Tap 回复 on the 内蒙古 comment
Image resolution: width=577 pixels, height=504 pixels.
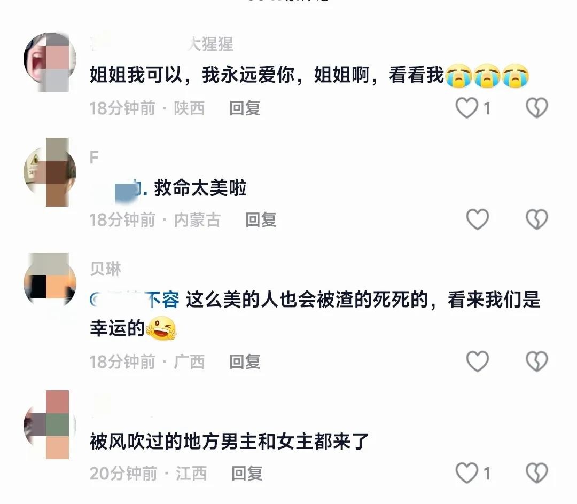(x=261, y=220)
